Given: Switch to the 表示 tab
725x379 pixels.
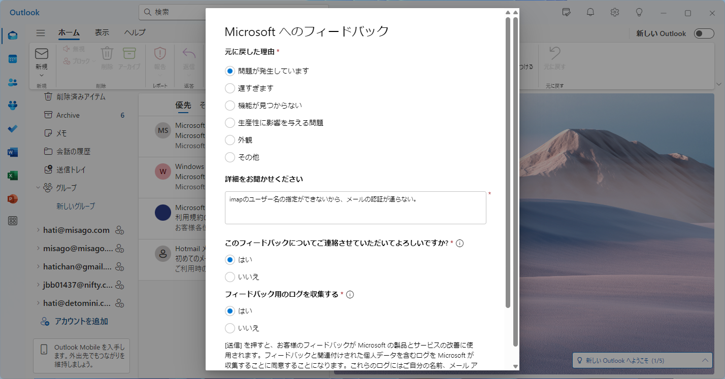Looking at the screenshot, I should (102, 32).
